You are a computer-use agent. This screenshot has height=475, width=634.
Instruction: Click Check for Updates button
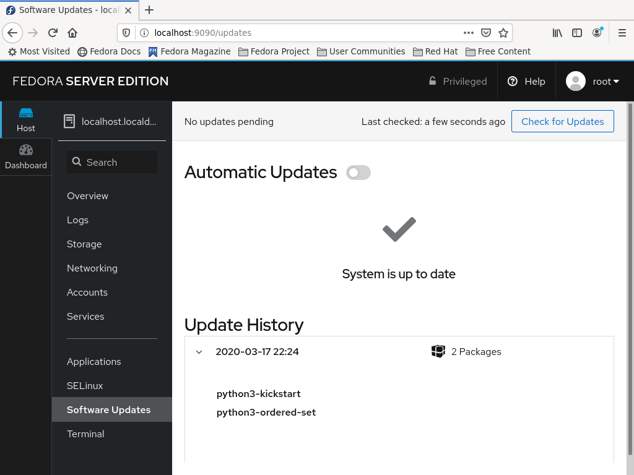tap(562, 121)
